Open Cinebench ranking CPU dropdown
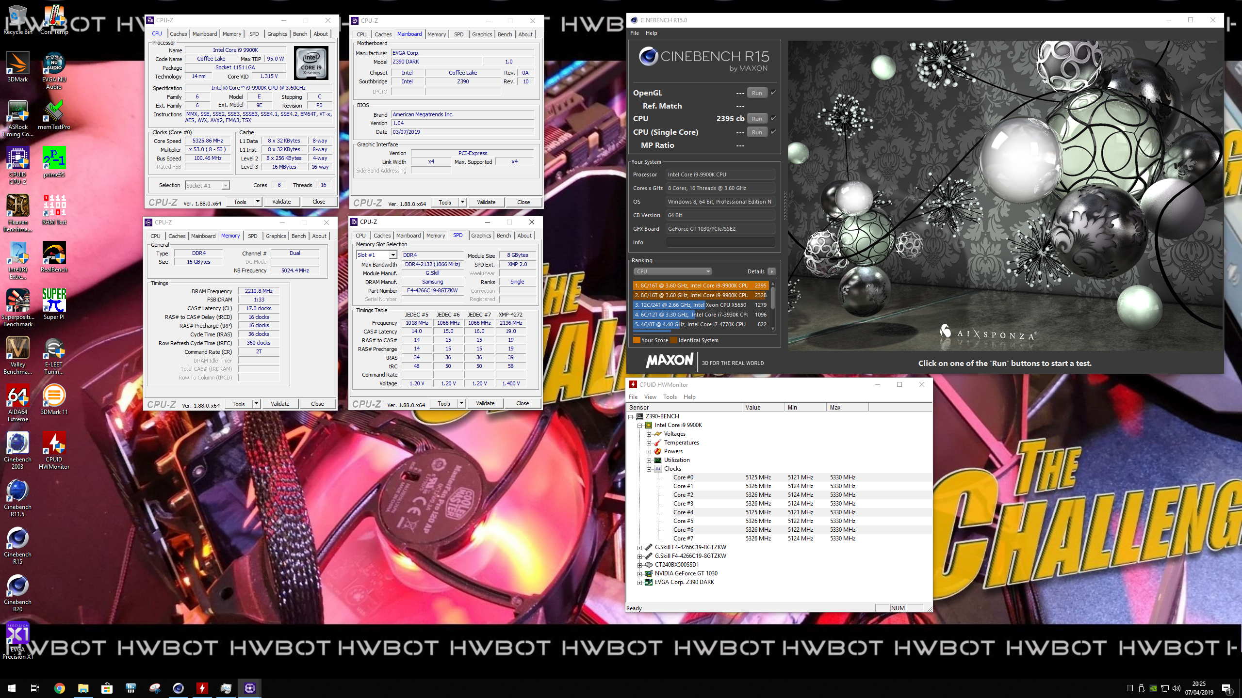This screenshot has height=698, width=1242. coord(672,271)
